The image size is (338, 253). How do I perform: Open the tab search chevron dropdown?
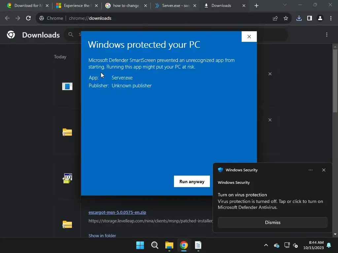point(285,5)
